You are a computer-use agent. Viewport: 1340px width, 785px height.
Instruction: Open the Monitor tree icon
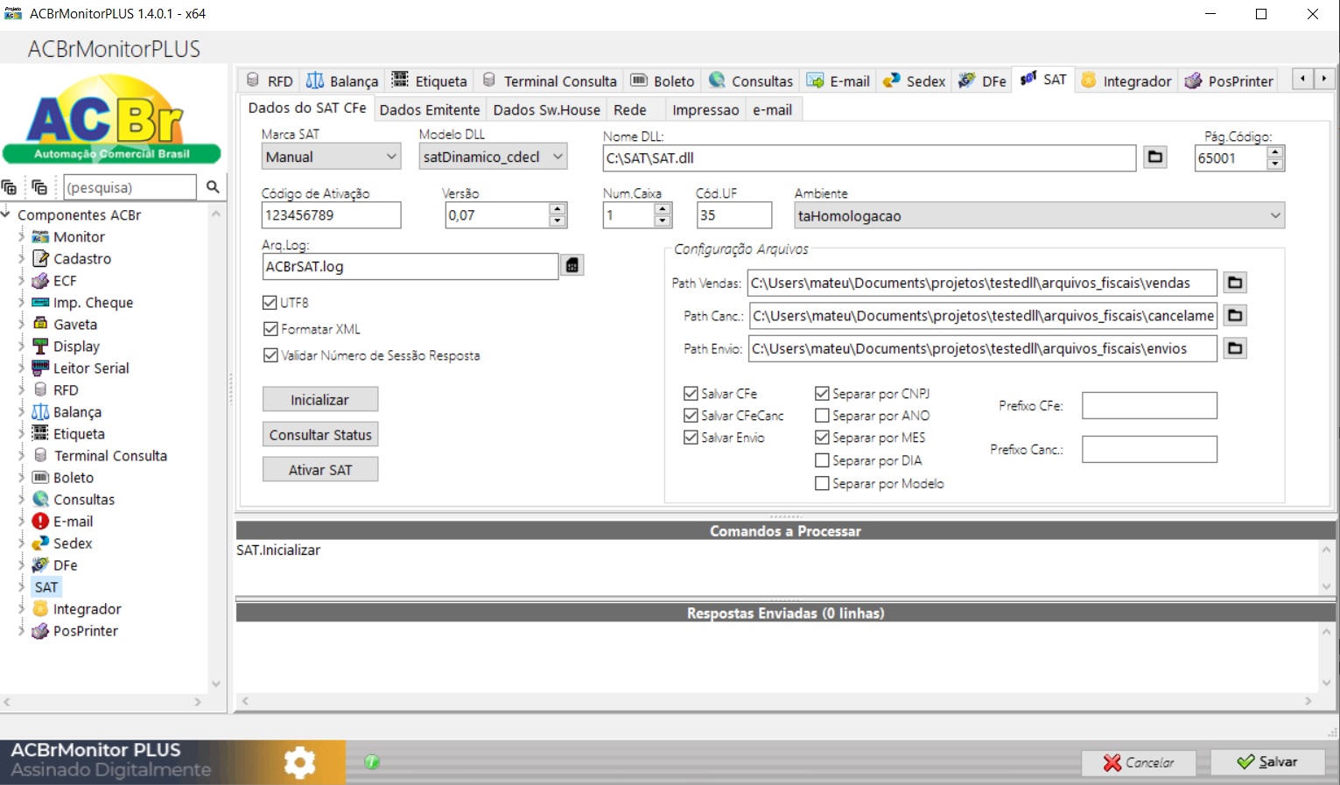[40, 237]
